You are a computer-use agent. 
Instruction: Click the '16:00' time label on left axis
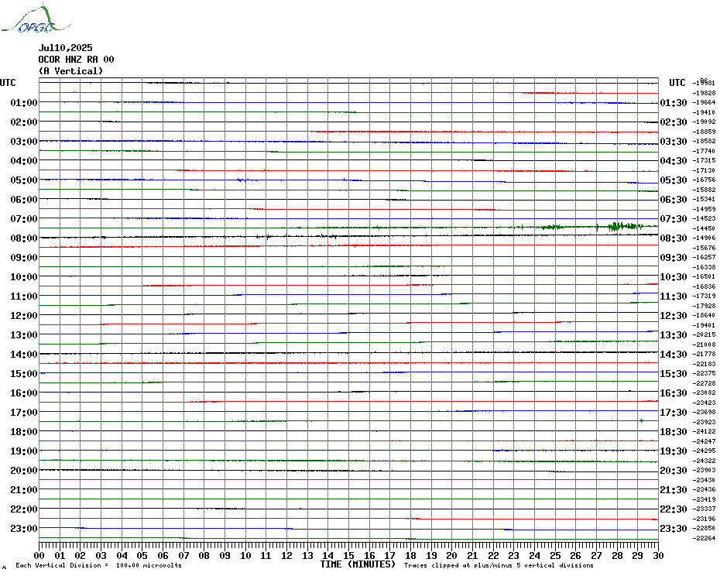(x=24, y=393)
